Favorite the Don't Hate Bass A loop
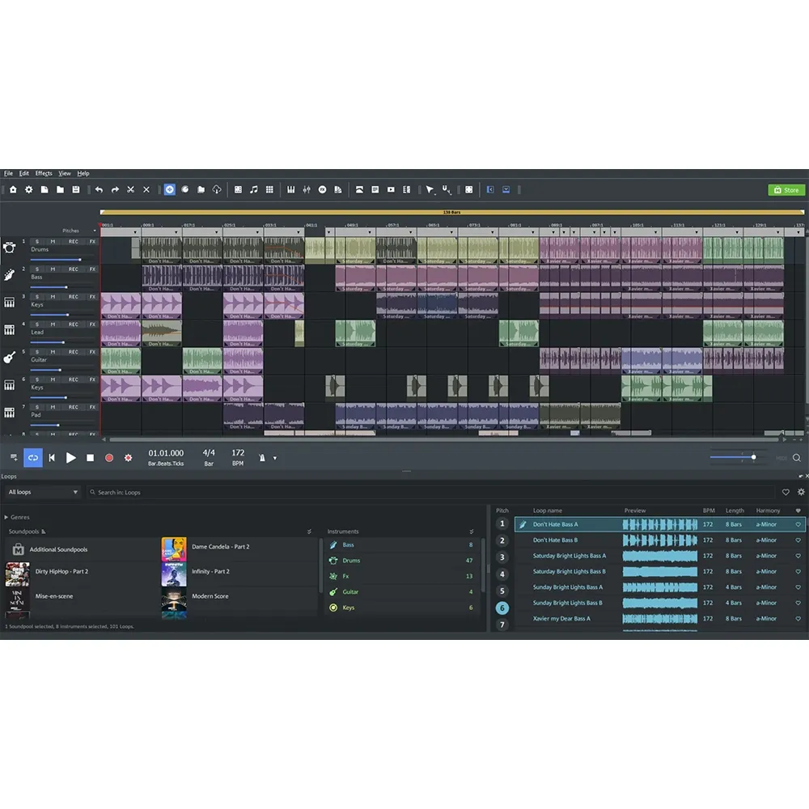This screenshot has width=809, height=809. [x=798, y=524]
